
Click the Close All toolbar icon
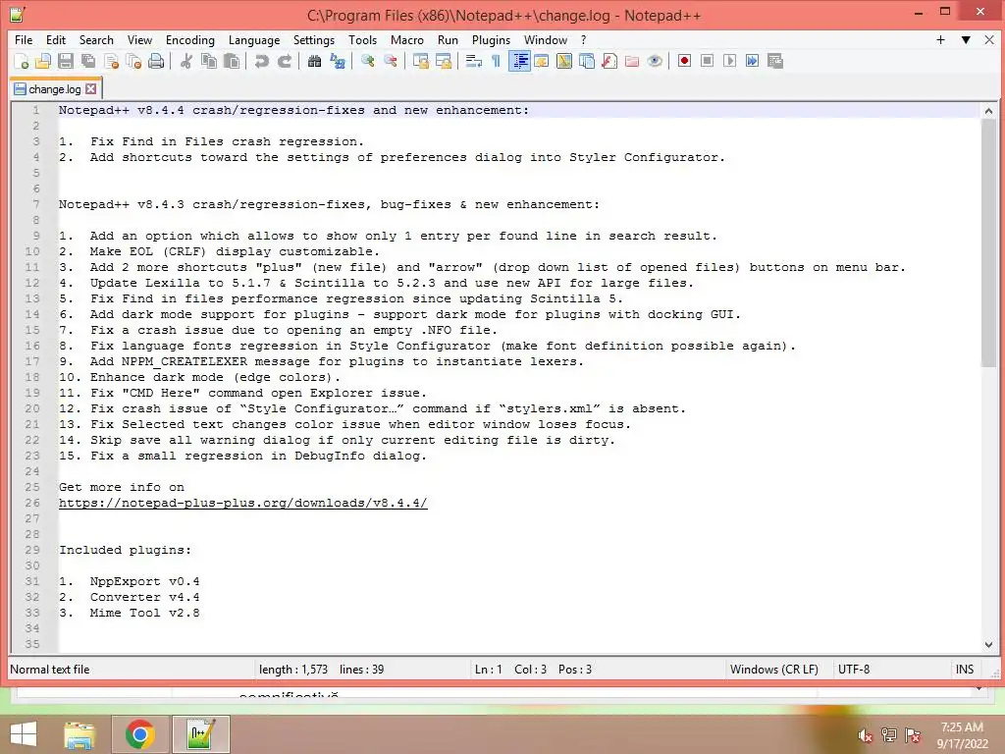[x=133, y=61]
